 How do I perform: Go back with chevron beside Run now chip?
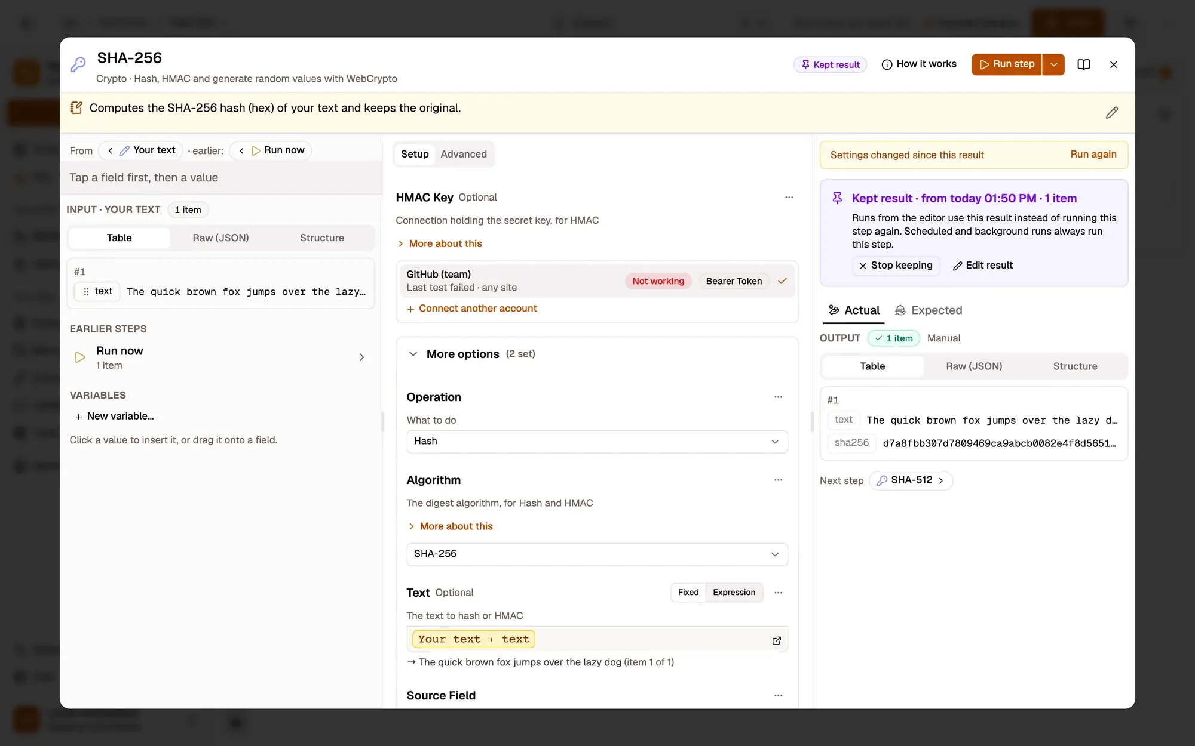[241, 150]
